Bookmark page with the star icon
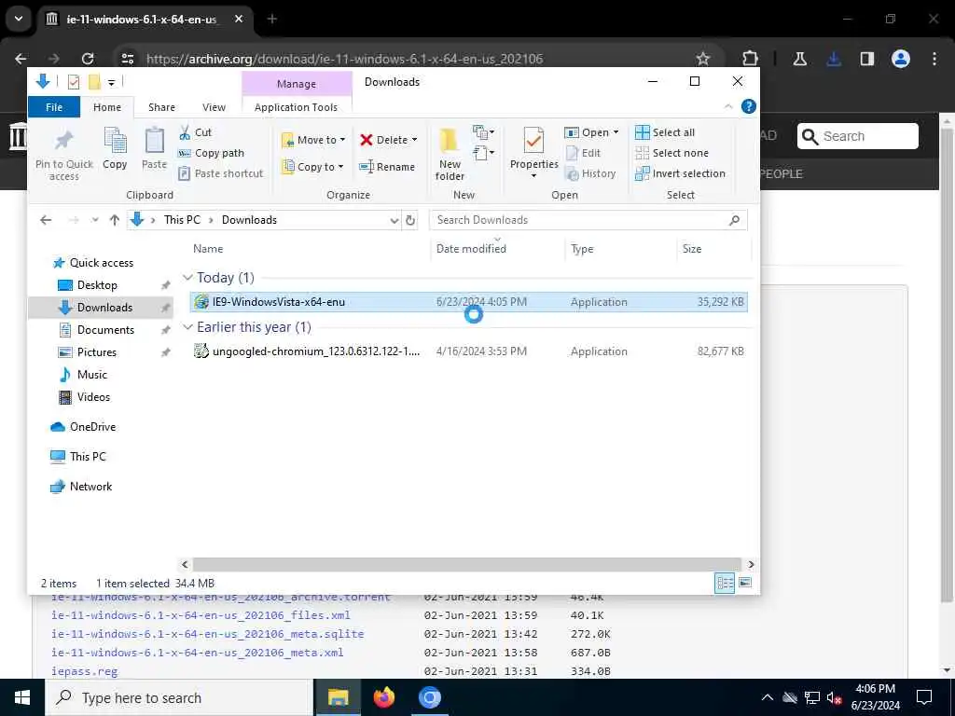 pos(703,59)
